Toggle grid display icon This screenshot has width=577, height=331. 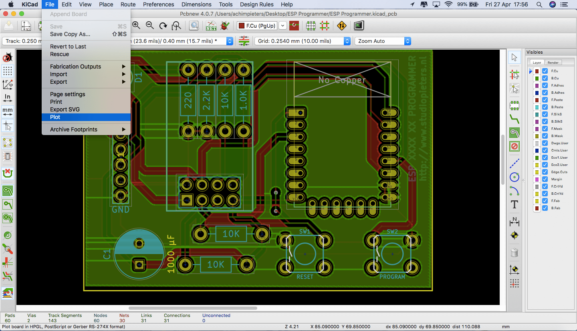coord(7,71)
